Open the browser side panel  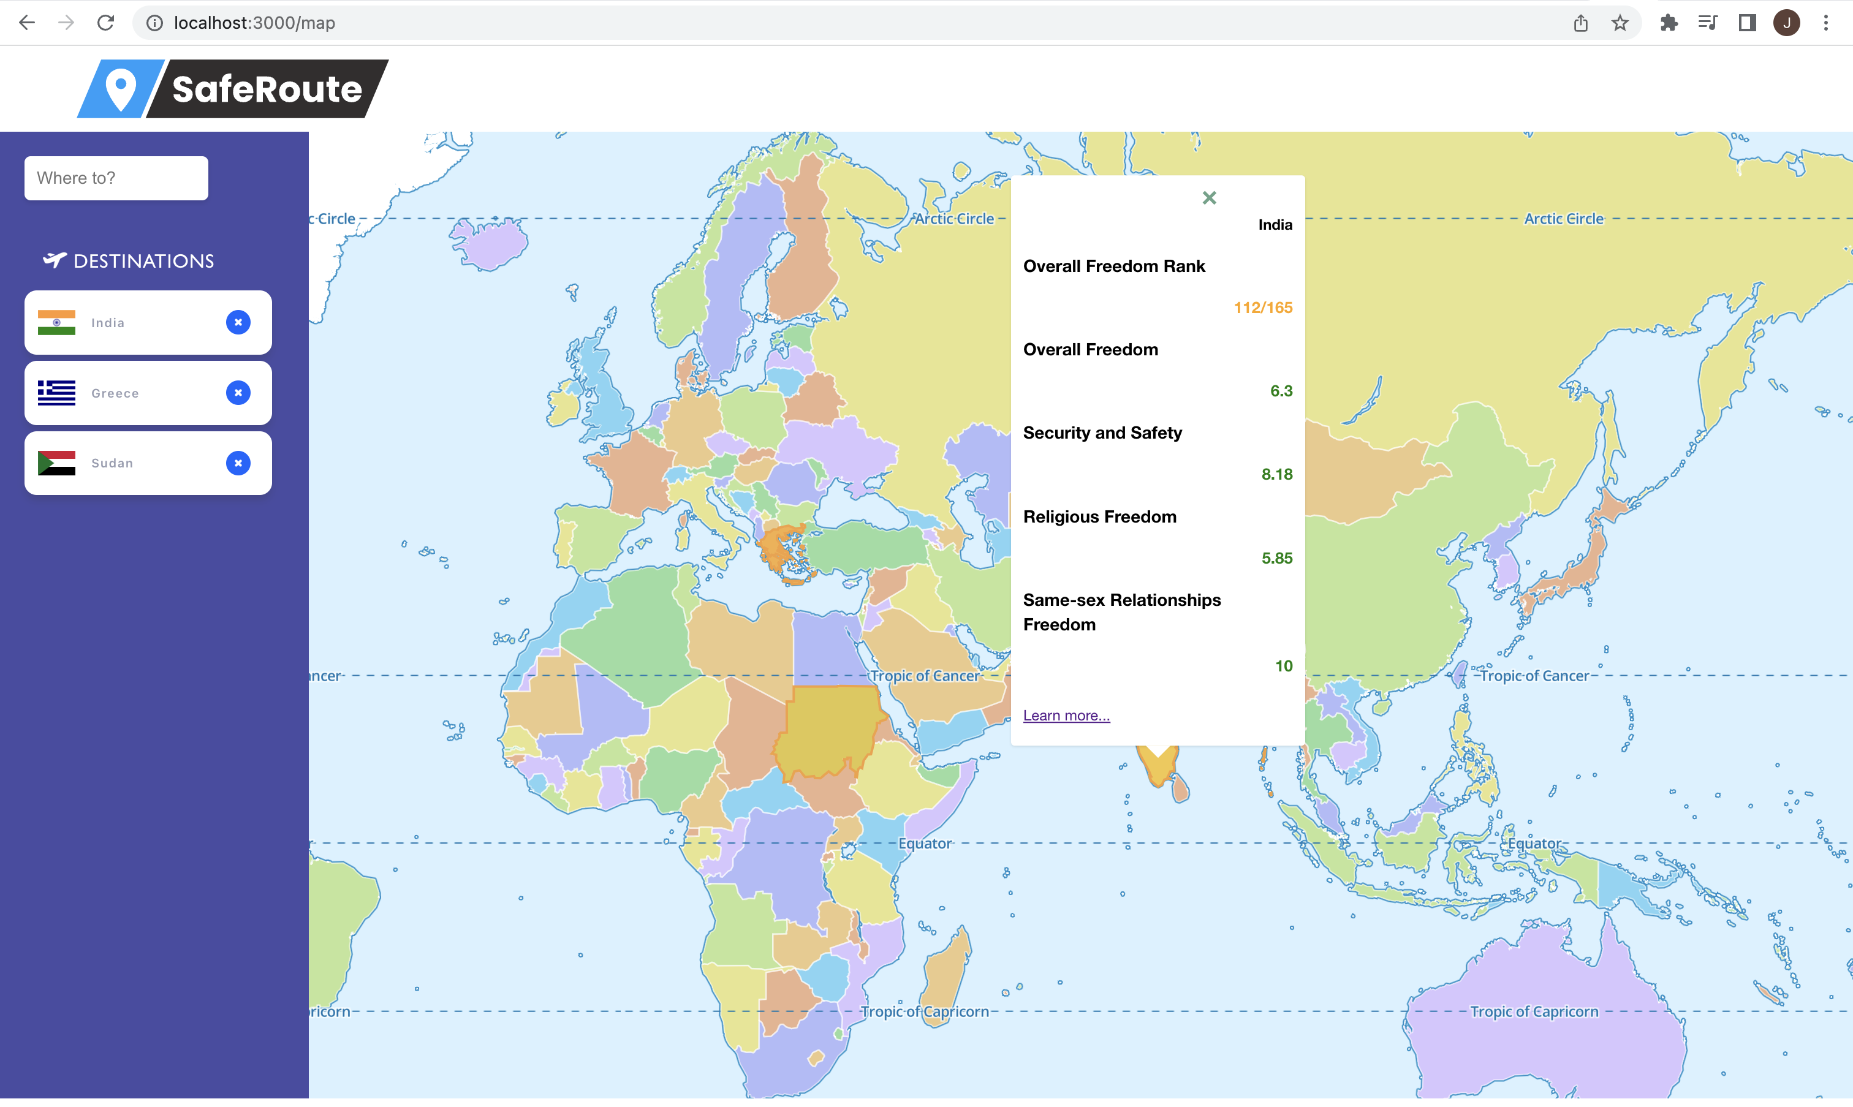click(x=1747, y=23)
